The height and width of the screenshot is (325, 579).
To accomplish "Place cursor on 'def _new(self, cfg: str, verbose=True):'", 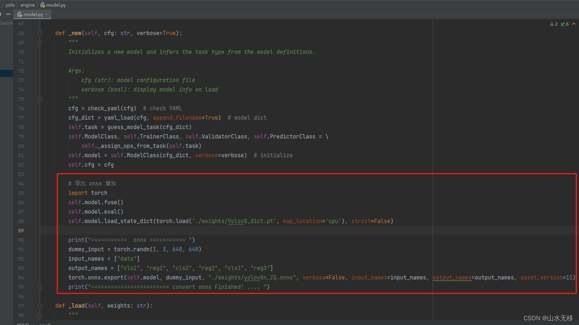I will [x=119, y=33].
